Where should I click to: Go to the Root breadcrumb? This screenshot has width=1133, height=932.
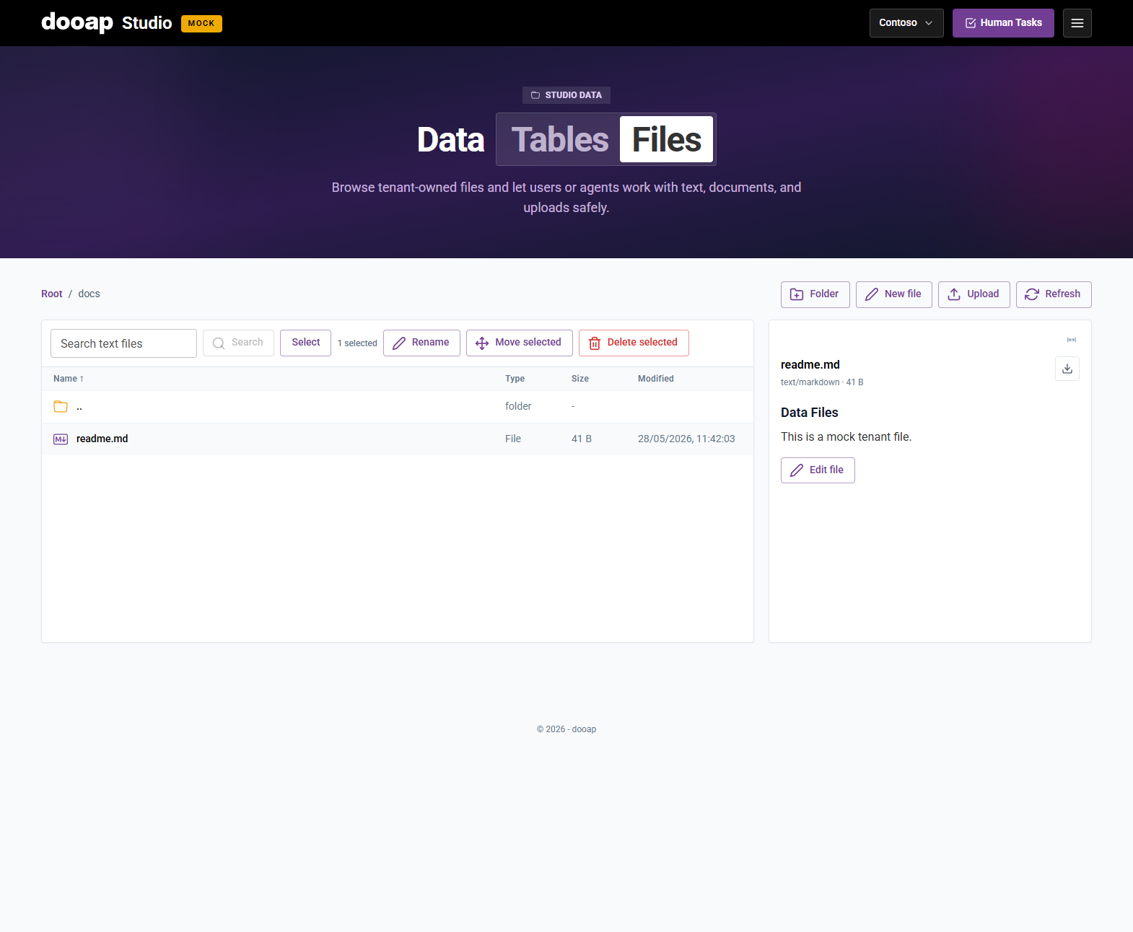pos(52,294)
